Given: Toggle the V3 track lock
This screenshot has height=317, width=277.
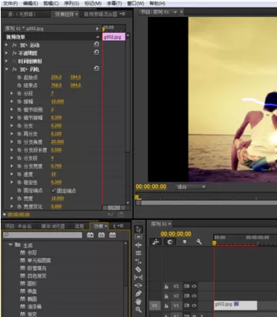Looking at the screenshot, I should (x=166, y=286).
